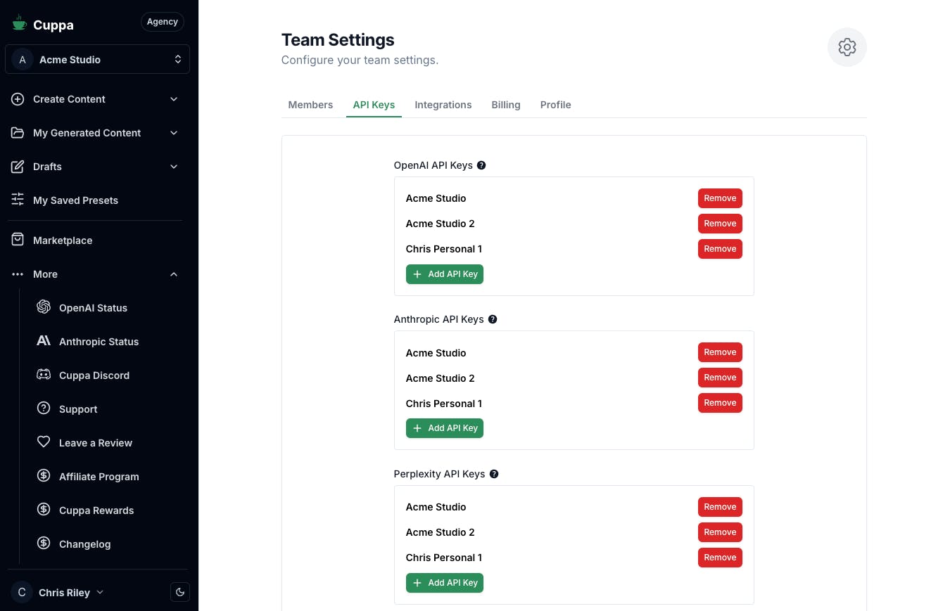Click the Agency plan badge
The height and width of the screenshot is (611, 943).
pos(162,22)
